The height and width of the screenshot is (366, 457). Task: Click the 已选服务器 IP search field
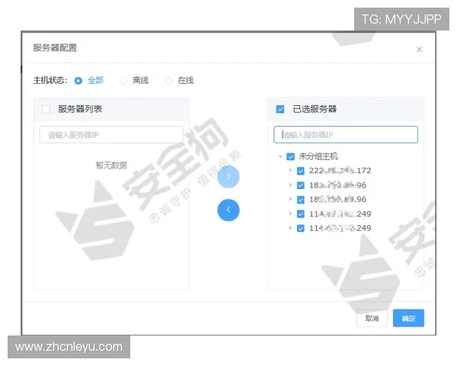pos(346,134)
